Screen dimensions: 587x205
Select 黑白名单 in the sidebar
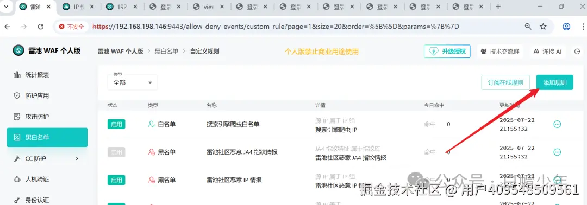[x=47, y=137]
